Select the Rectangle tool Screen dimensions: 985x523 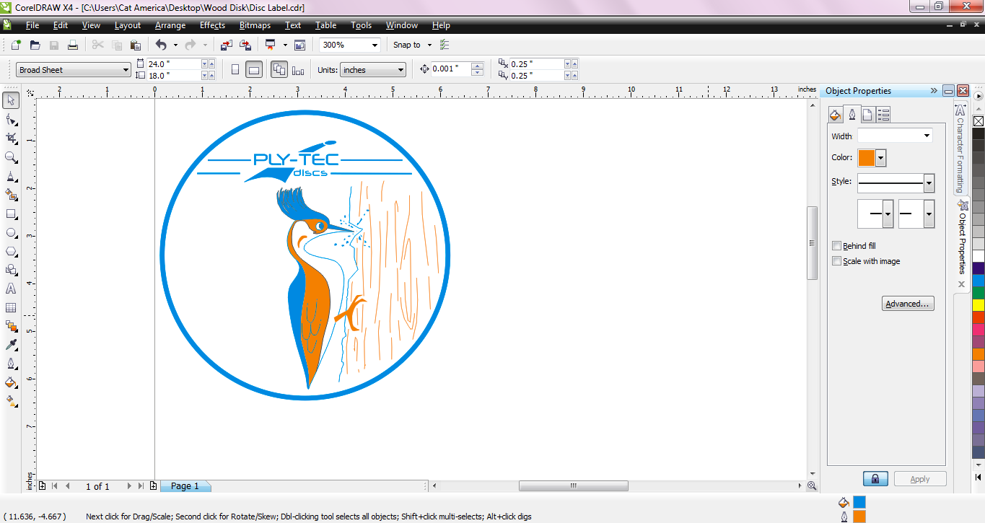[x=11, y=214]
